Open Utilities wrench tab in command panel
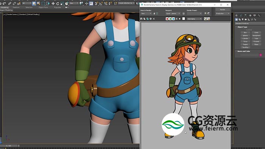 point(259,16)
